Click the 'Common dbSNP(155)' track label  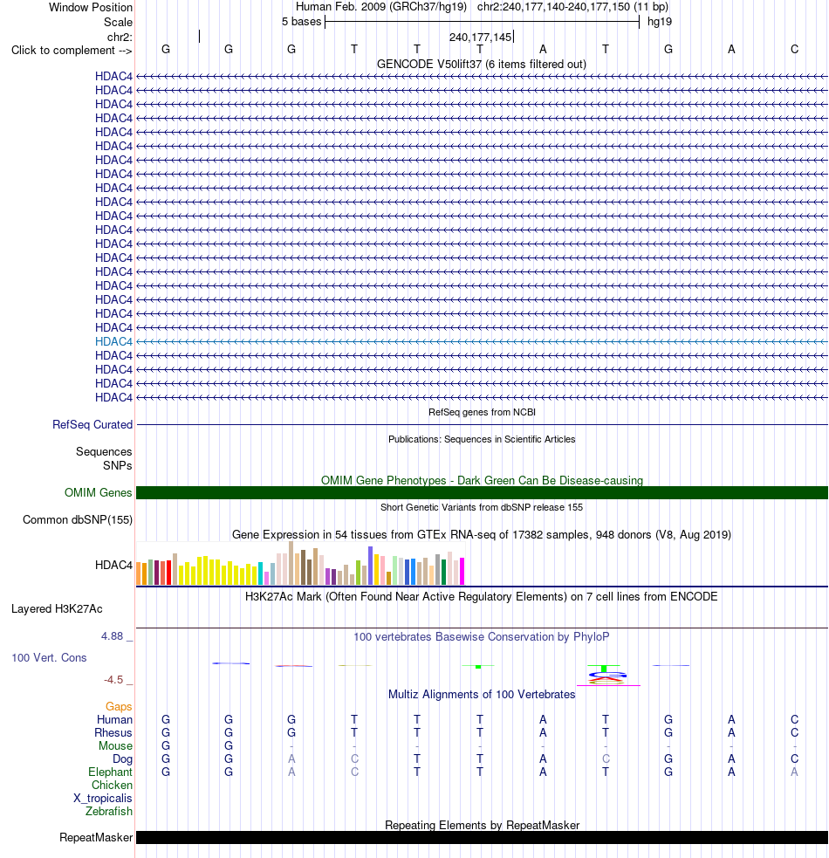pyautogui.click(x=78, y=520)
